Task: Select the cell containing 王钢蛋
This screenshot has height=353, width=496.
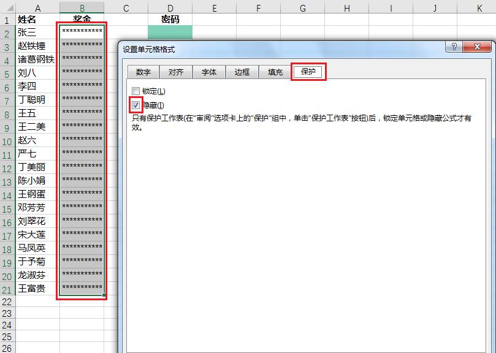Action: click(x=37, y=194)
